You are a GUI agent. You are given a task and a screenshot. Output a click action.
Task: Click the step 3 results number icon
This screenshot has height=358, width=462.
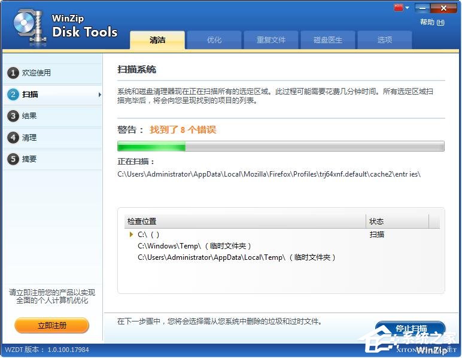pos(13,116)
